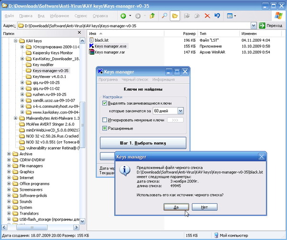Open the Избранное menu
This screenshot has height=240, width=287.
(x=59, y=16)
